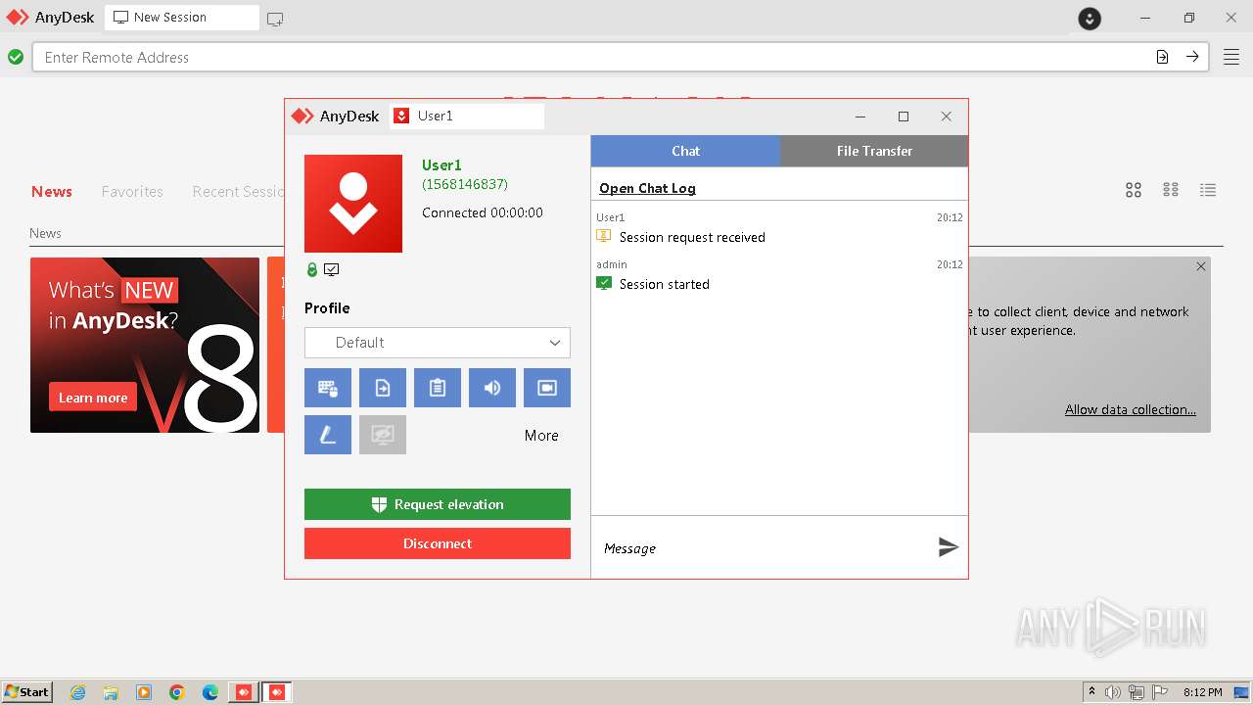The width and height of the screenshot is (1253, 705).
Task: Switch to small tile view
Action: click(1171, 190)
